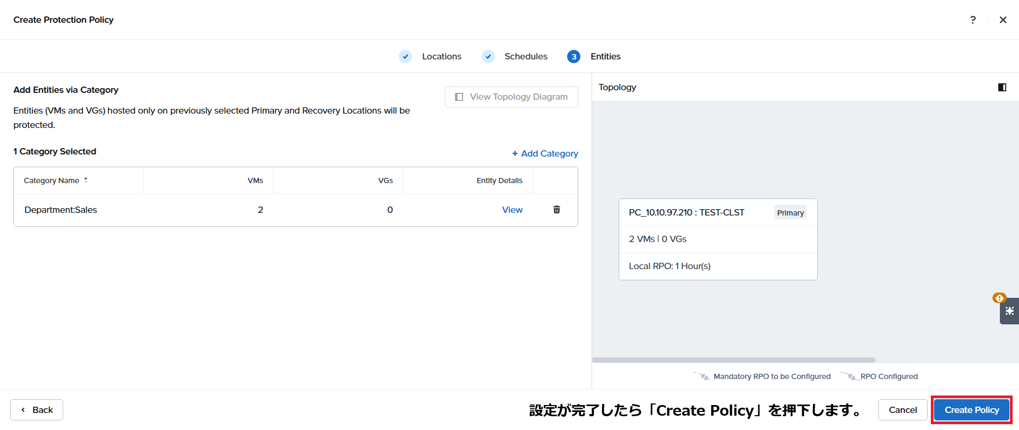This screenshot has height=430, width=1019.
Task: Open the floating asterisk support widget
Action: [x=1009, y=311]
